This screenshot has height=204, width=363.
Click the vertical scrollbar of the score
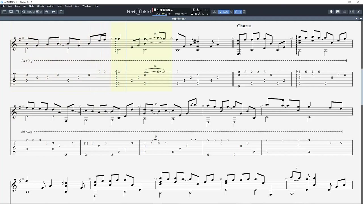(x=362, y=86)
